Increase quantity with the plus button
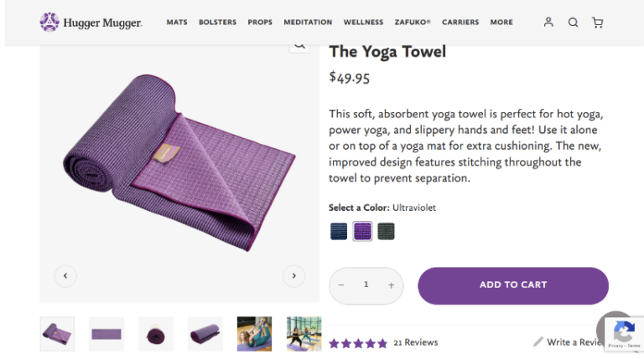 [x=391, y=285]
